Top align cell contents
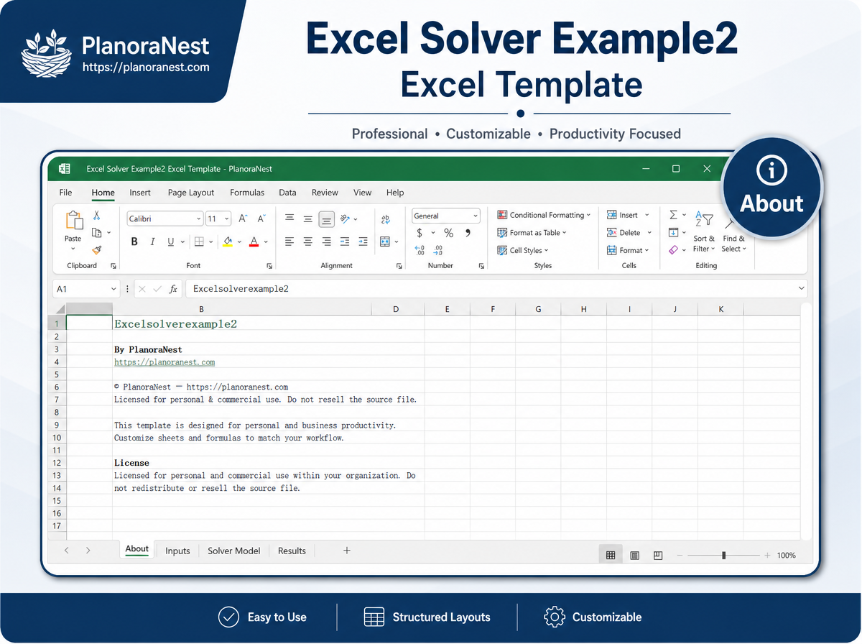 pyautogui.click(x=289, y=218)
